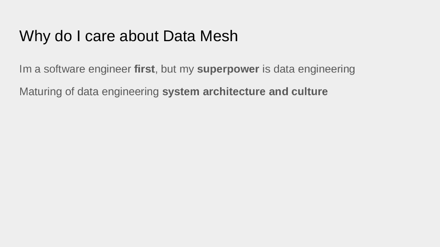Image resolution: width=440 pixels, height=247 pixels.
Task: Click the word "care" in the title
Action: pos(100,36)
